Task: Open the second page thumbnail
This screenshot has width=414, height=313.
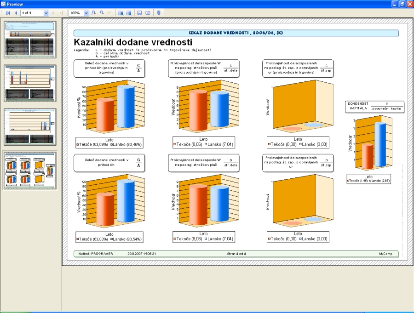Action: click(30, 83)
